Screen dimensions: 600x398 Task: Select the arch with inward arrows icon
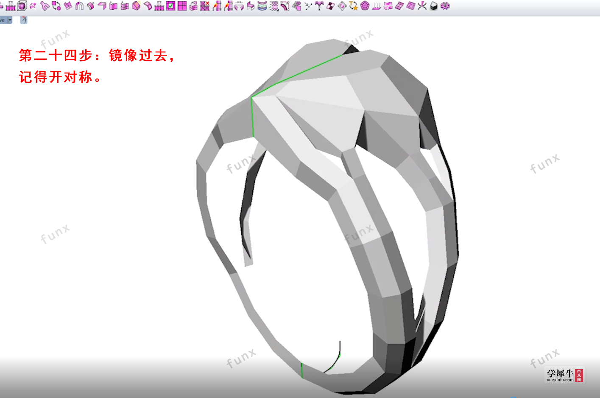coord(239,6)
